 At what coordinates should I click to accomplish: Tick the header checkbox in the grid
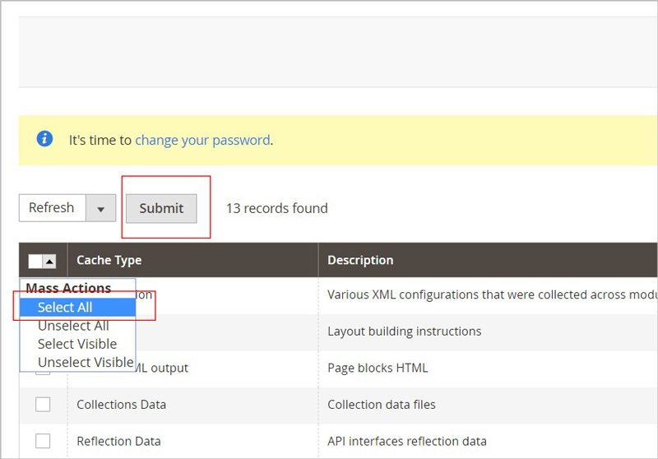[x=35, y=261]
